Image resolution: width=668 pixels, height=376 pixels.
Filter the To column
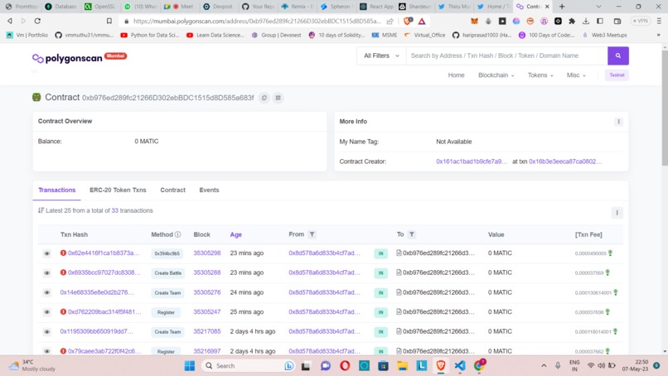[x=412, y=234]
